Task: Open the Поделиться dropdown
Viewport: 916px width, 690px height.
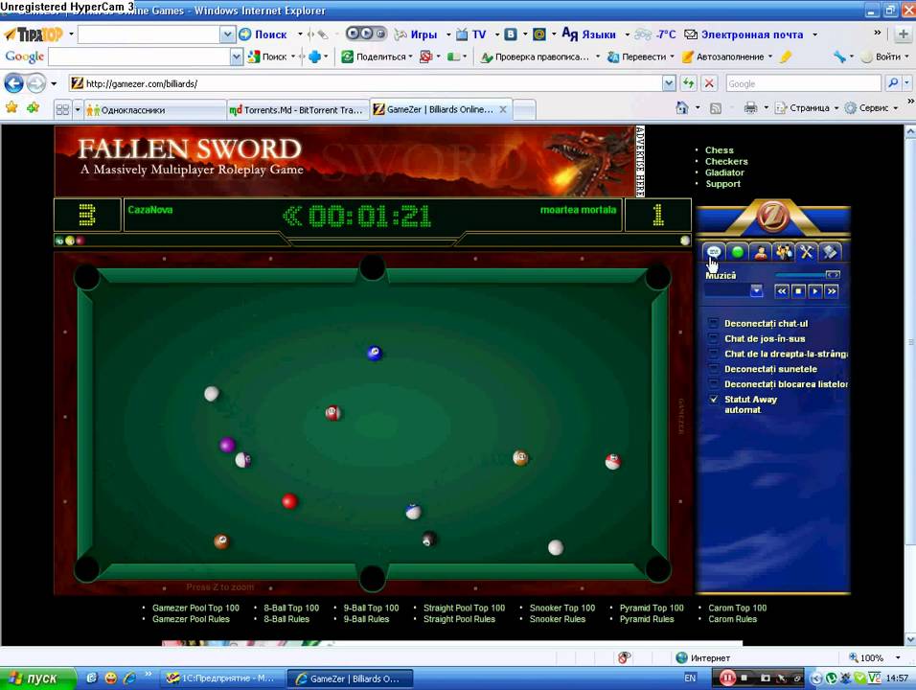Action: [x=411, y=57]
